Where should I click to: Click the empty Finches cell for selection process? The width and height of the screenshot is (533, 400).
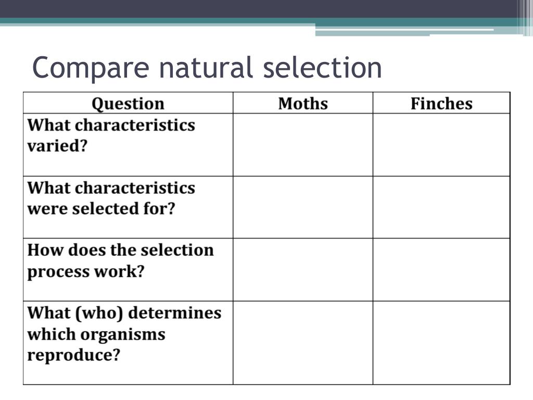click(441, 270)
